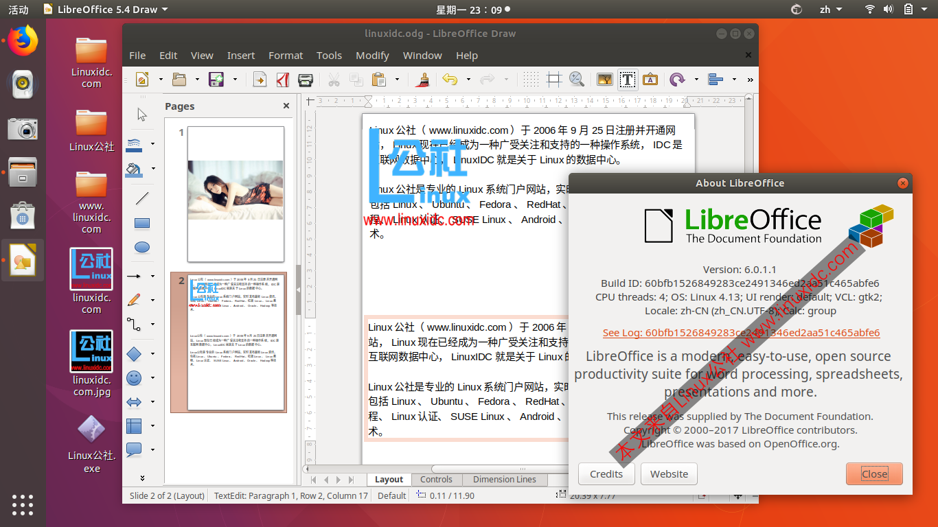Click the Print toolbar icon
938x527 pixels.
306,80
